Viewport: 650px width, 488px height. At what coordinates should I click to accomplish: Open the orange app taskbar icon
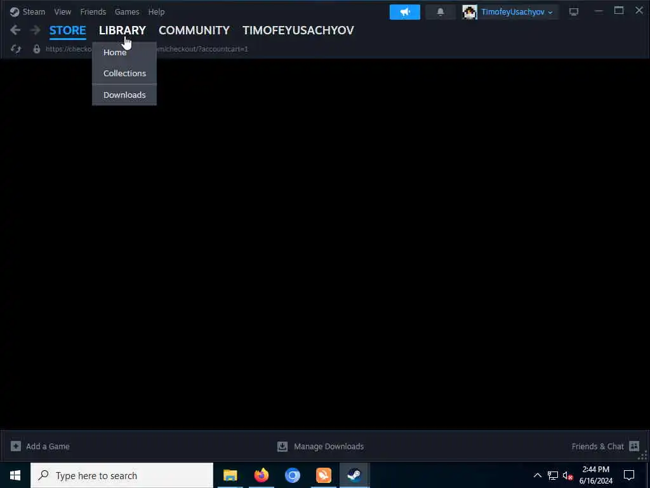[x=323, y=475]
